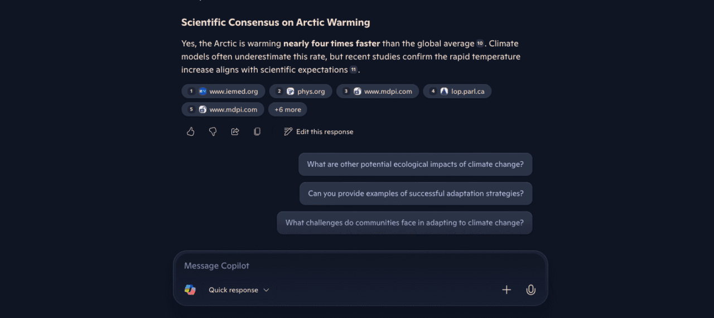Select the successful adaptation strategies suggestion
The image size is (714, 318).
[416, 194]
